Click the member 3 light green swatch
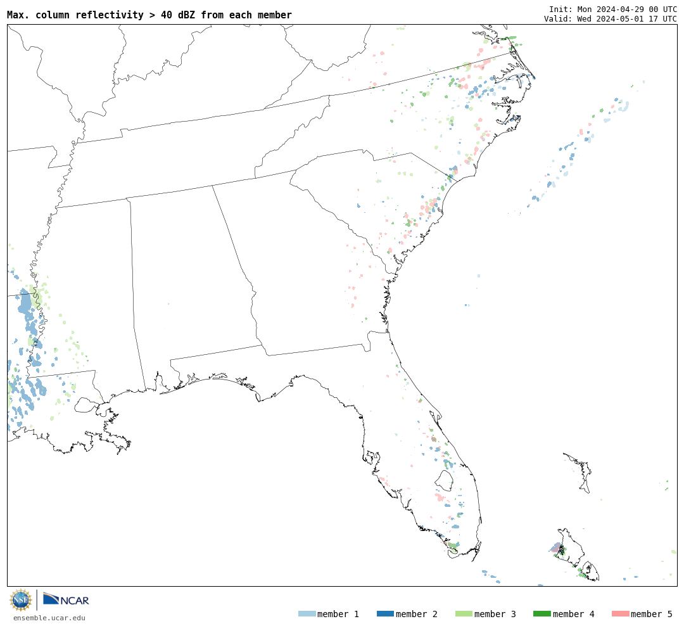Image resolution: width=684 pixels, height=626 pixels. (464, 614)
